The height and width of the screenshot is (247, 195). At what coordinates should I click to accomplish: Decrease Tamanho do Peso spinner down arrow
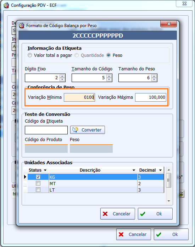154,79
